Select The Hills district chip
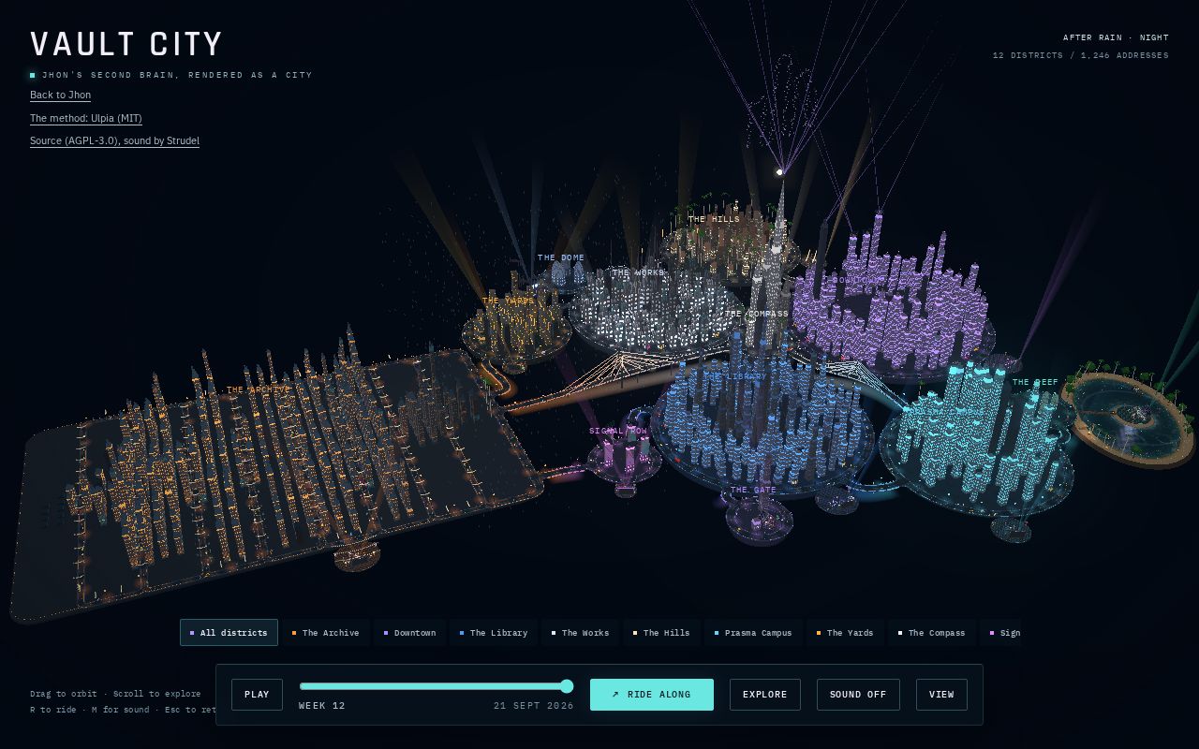 661,633
